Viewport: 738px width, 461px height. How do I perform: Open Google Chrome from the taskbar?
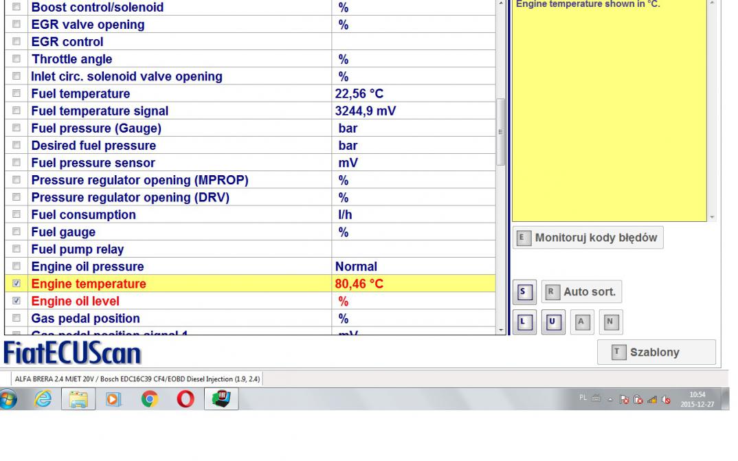150,399
